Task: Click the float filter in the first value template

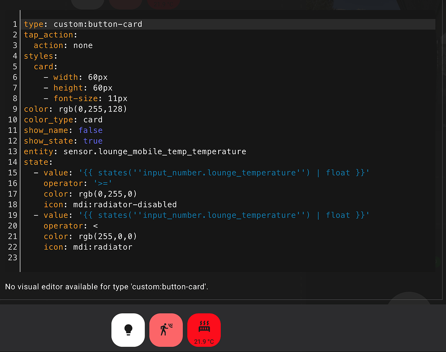Action: (338, 173)
